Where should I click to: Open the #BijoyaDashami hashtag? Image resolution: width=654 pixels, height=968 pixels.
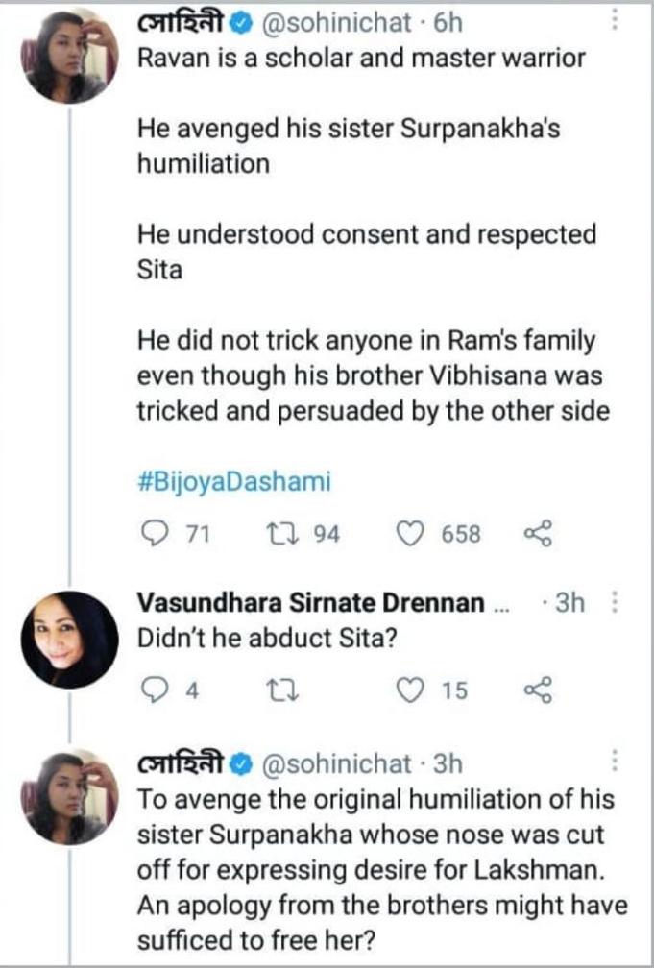click(x=234, y=482)
